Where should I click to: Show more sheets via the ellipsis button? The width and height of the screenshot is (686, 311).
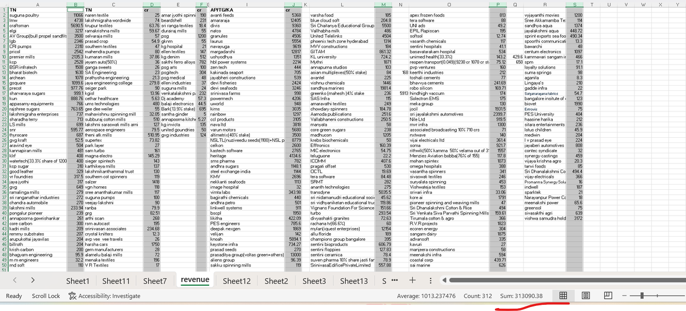coord(394,281)
